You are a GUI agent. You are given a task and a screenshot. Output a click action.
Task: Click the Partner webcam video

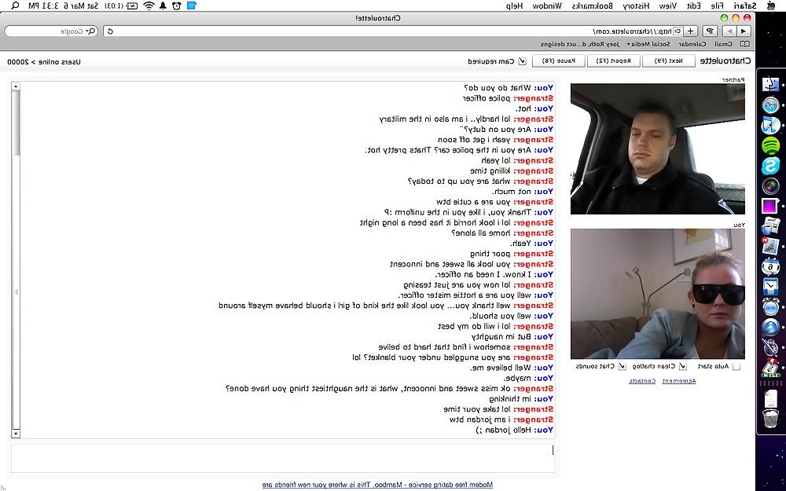658,148
